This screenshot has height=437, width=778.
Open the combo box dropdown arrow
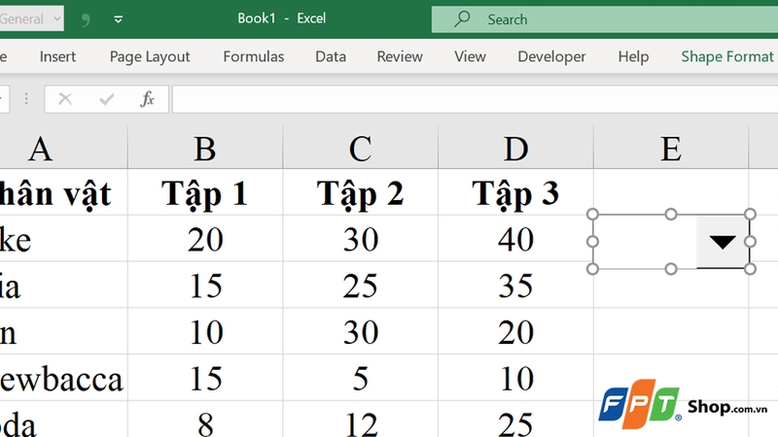(723, 242)
